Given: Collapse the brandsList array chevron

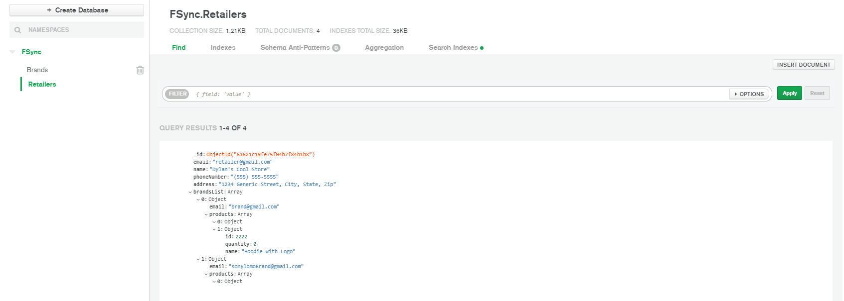Looking at the screenshot, I should (190, 192).
